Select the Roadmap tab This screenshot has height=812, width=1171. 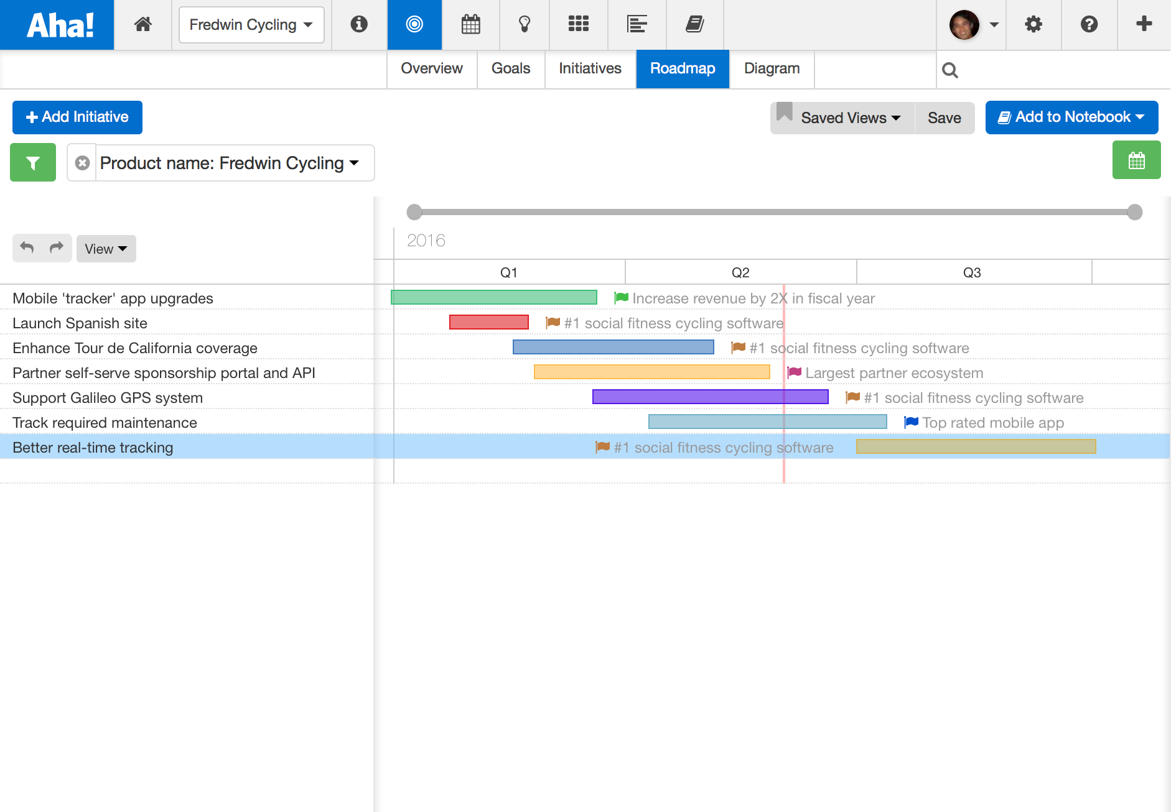point(683,68)
